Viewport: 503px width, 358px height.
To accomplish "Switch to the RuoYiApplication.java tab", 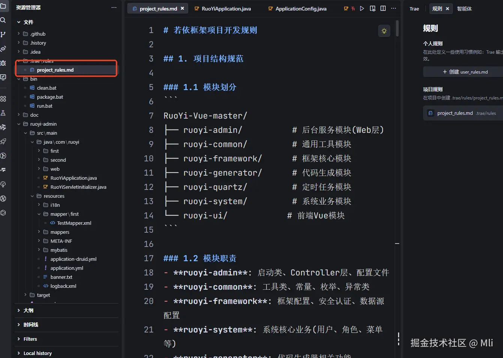I will (223, 9).
